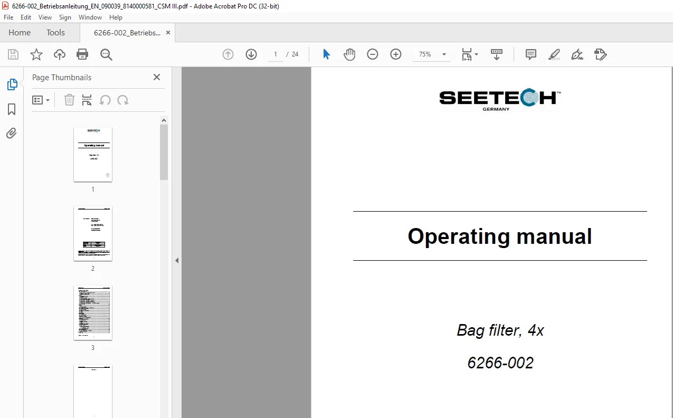Image resolution: width=673 pixels, height=418 pixels.
Task: Add a sticky note comment
Action: coord(531,54)
